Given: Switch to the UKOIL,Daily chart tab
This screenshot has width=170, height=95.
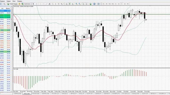Looking at the screenshot, I should pyautogui.click(x=27, y=94).
